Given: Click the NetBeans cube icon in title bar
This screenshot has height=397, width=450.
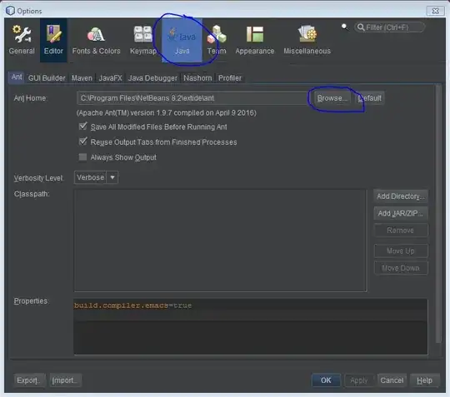Looking at the screenshot, I should click(10, 11).
